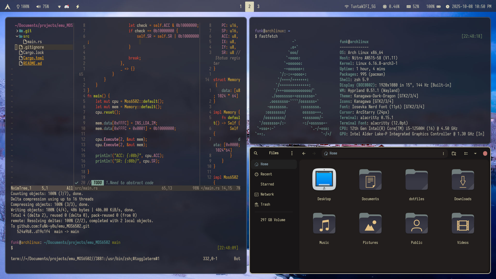This screenshot has height=279, width=496.
Task: Open view options dropdown arrow in Files
Action: click(x=475, y=153)
